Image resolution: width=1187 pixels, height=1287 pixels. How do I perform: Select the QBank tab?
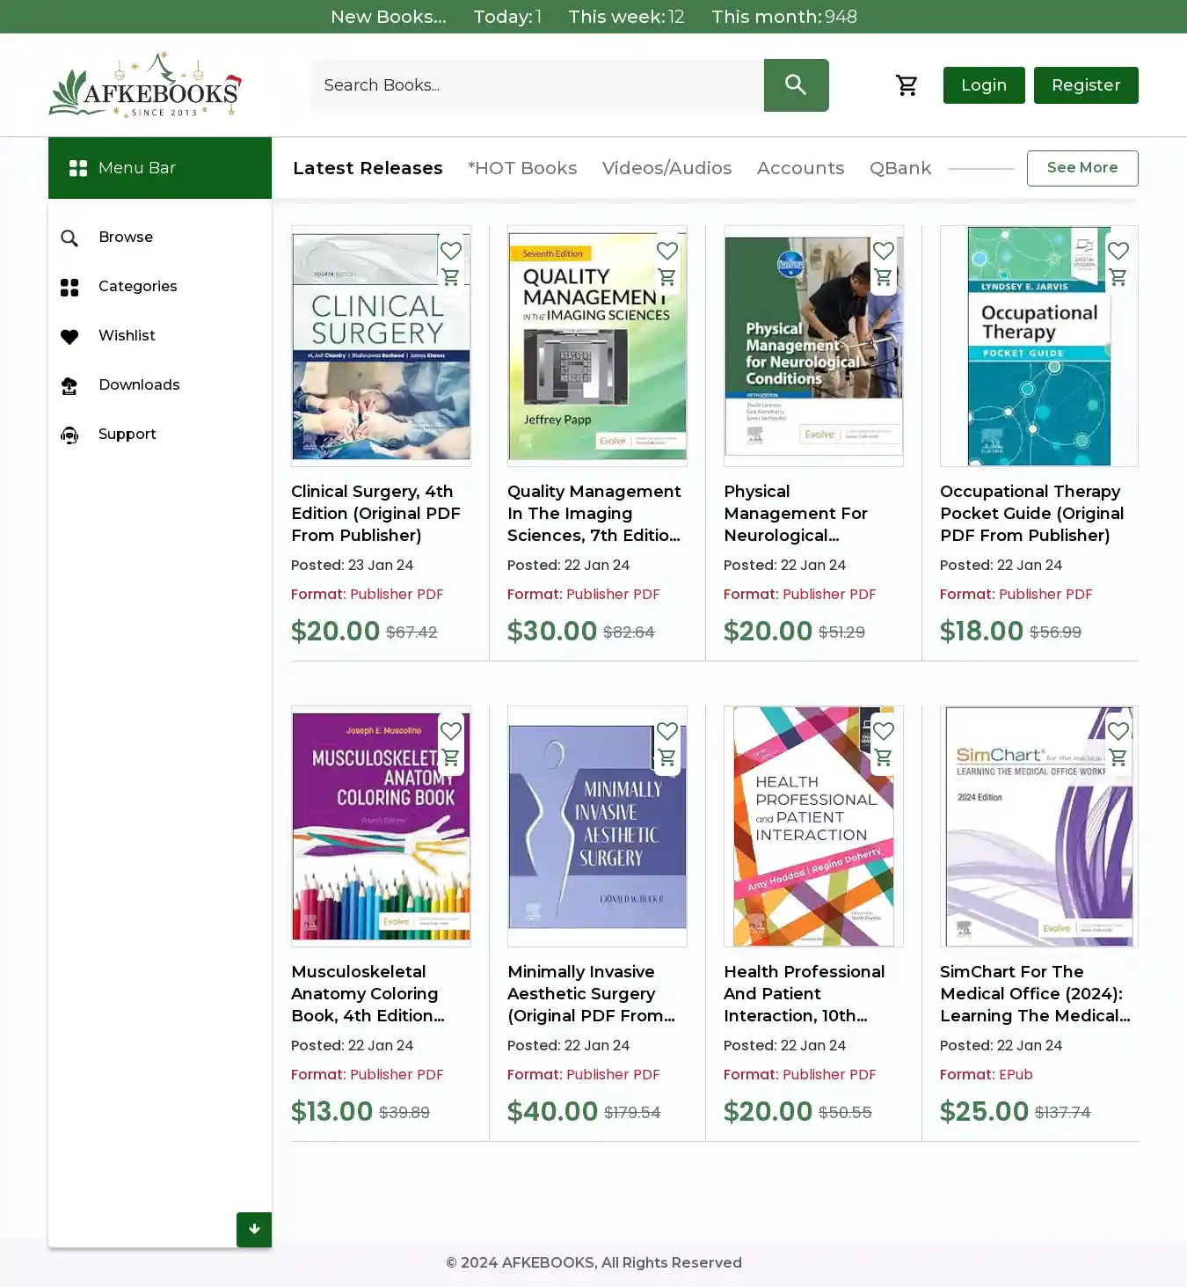(x=900, y=168)
